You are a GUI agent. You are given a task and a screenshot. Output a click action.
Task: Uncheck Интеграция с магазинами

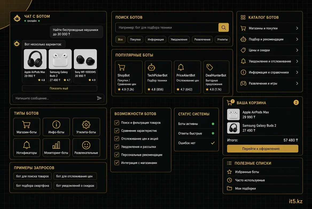pyautogui.click(x=117, y=163)
